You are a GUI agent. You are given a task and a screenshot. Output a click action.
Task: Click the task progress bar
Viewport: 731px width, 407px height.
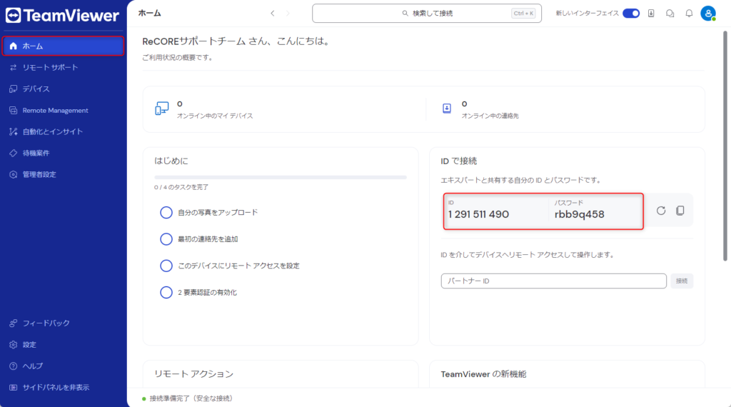[x=281, y=177]
